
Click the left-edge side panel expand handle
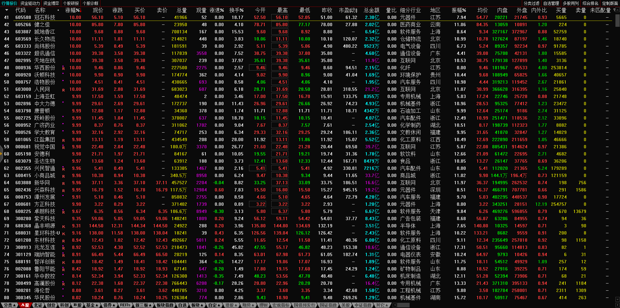pos(1,156)
